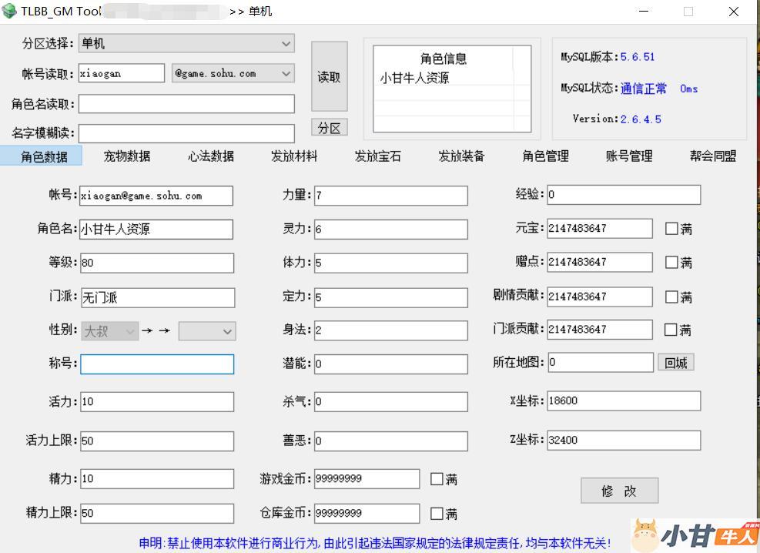Image resolution: width=760 pixels, height=553 pixels.
Task: Go to the 账号管理 tab
Action: click(x=629, y=156)
